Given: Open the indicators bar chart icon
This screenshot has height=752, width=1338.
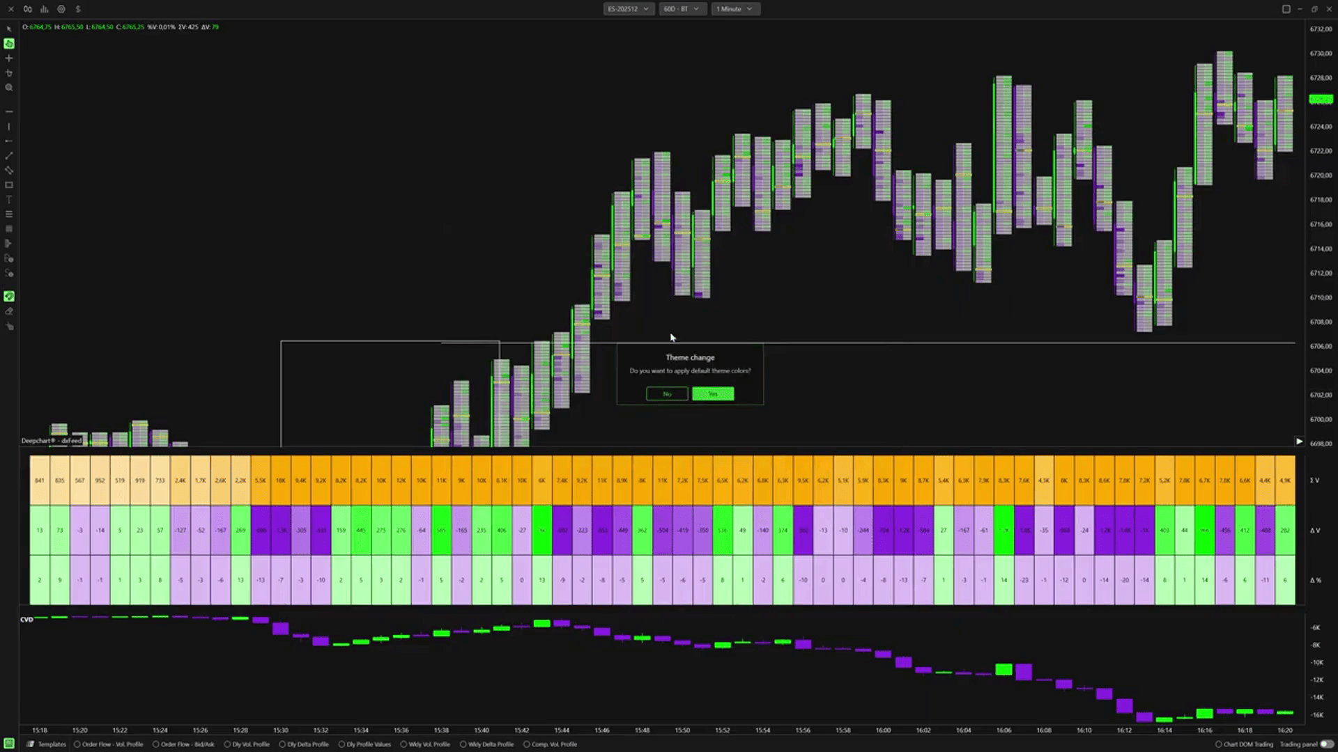Looking at the screenshot, I should pyautogui.click(x=45, y=9).
